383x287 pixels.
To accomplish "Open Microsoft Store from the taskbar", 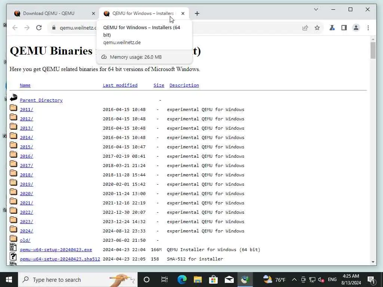I will click(213, 280).
